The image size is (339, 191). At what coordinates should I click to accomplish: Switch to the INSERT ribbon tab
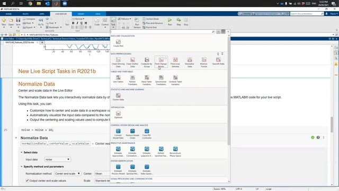pos(81,14)
